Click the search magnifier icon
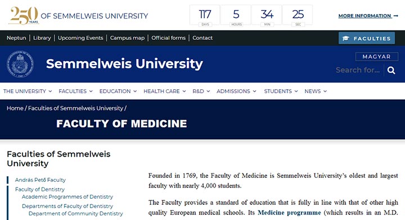405x220 pixels. click(391, 70)
